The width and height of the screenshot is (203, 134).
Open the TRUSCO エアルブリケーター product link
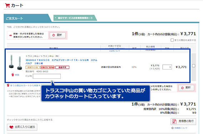point(61,62)
